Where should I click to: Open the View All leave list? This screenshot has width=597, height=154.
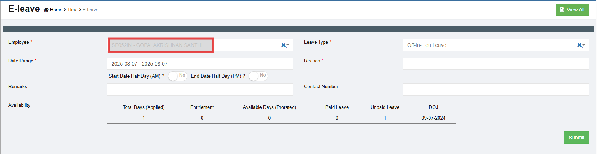coord(572,10)
